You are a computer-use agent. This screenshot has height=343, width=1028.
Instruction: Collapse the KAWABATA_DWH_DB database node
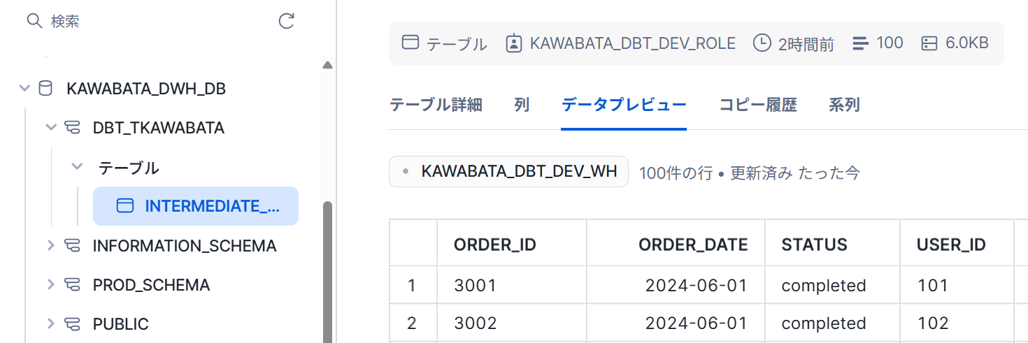tap(24, 88)
